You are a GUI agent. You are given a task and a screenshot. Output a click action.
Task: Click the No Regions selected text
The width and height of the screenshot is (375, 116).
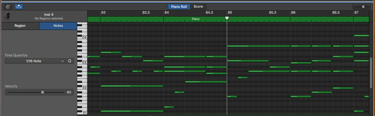coord(49,19)
